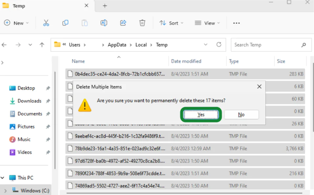The width and height of the screenshot is (314, 195).
Task: Close the Delete Multiple Items dialog
Action: tap(259, 86)
